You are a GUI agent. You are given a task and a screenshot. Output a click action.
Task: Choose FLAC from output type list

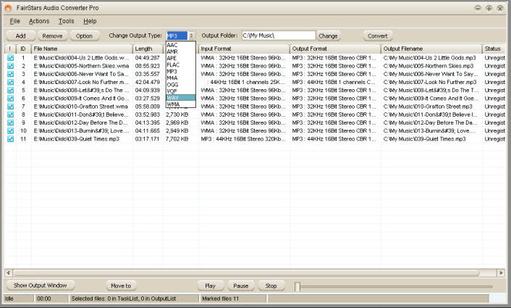pos(181,64)
